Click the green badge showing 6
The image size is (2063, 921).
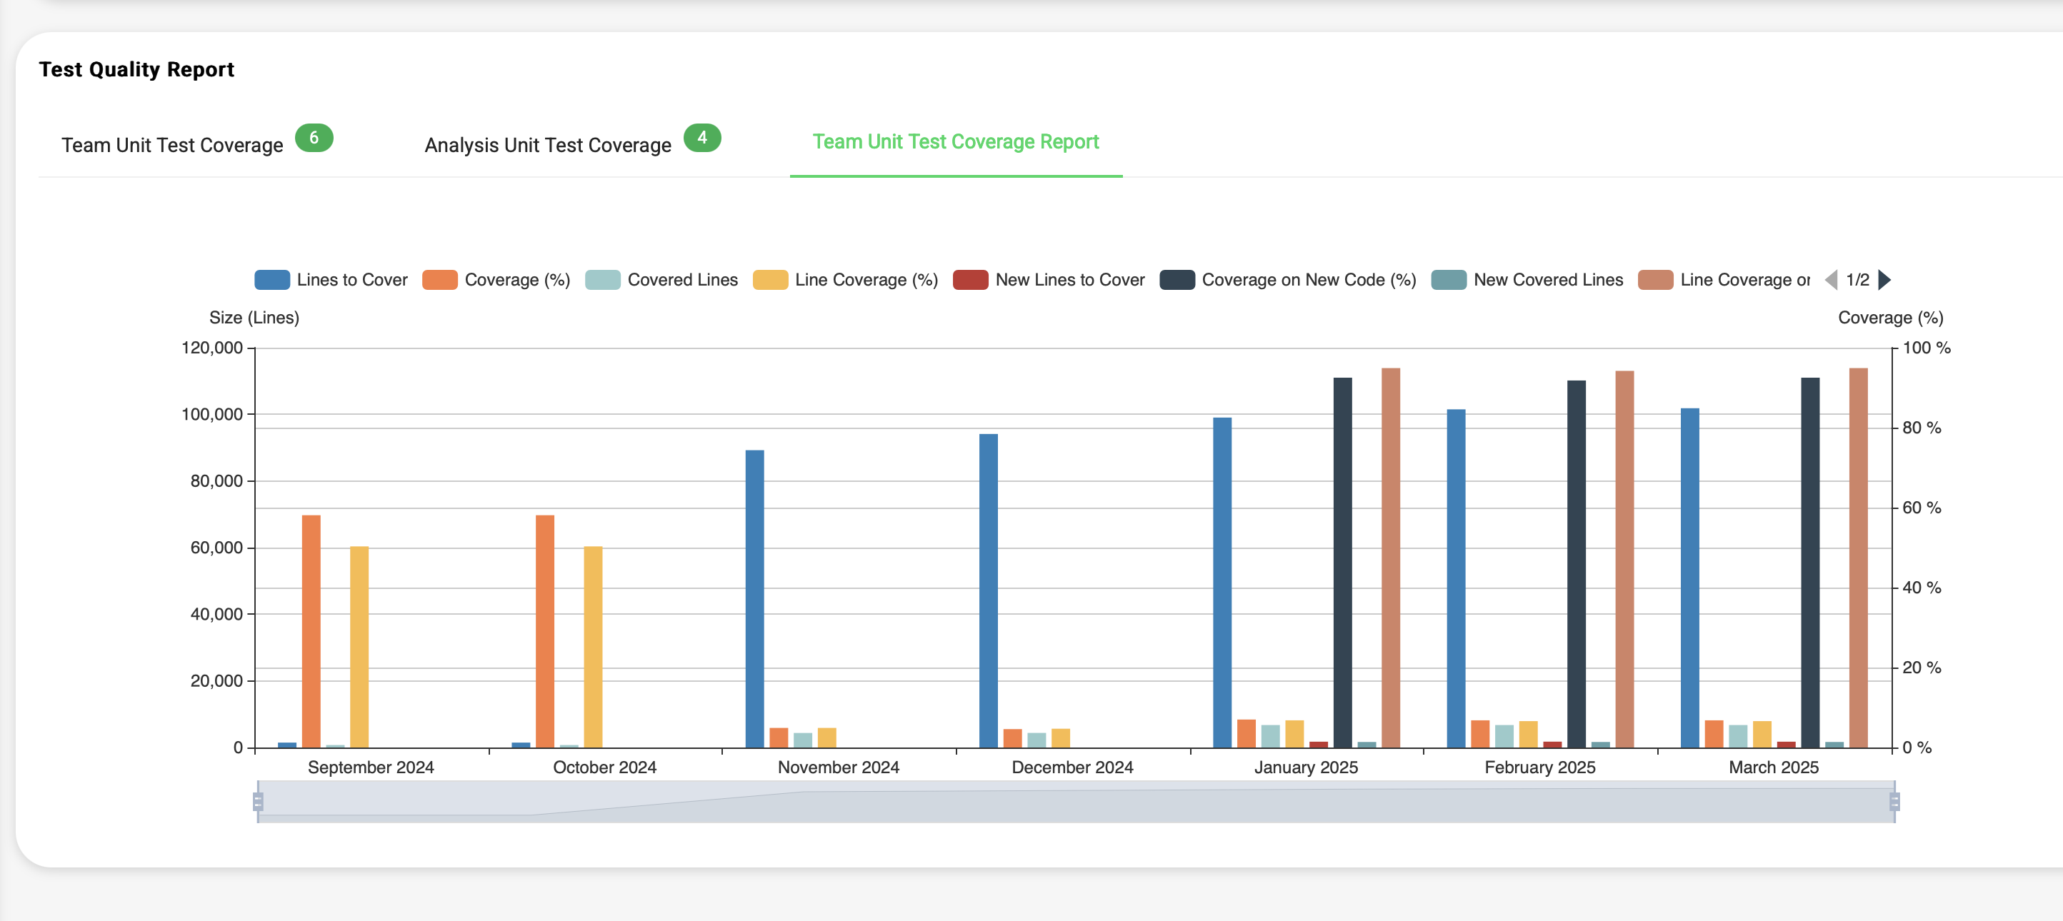tap(314, 138)
